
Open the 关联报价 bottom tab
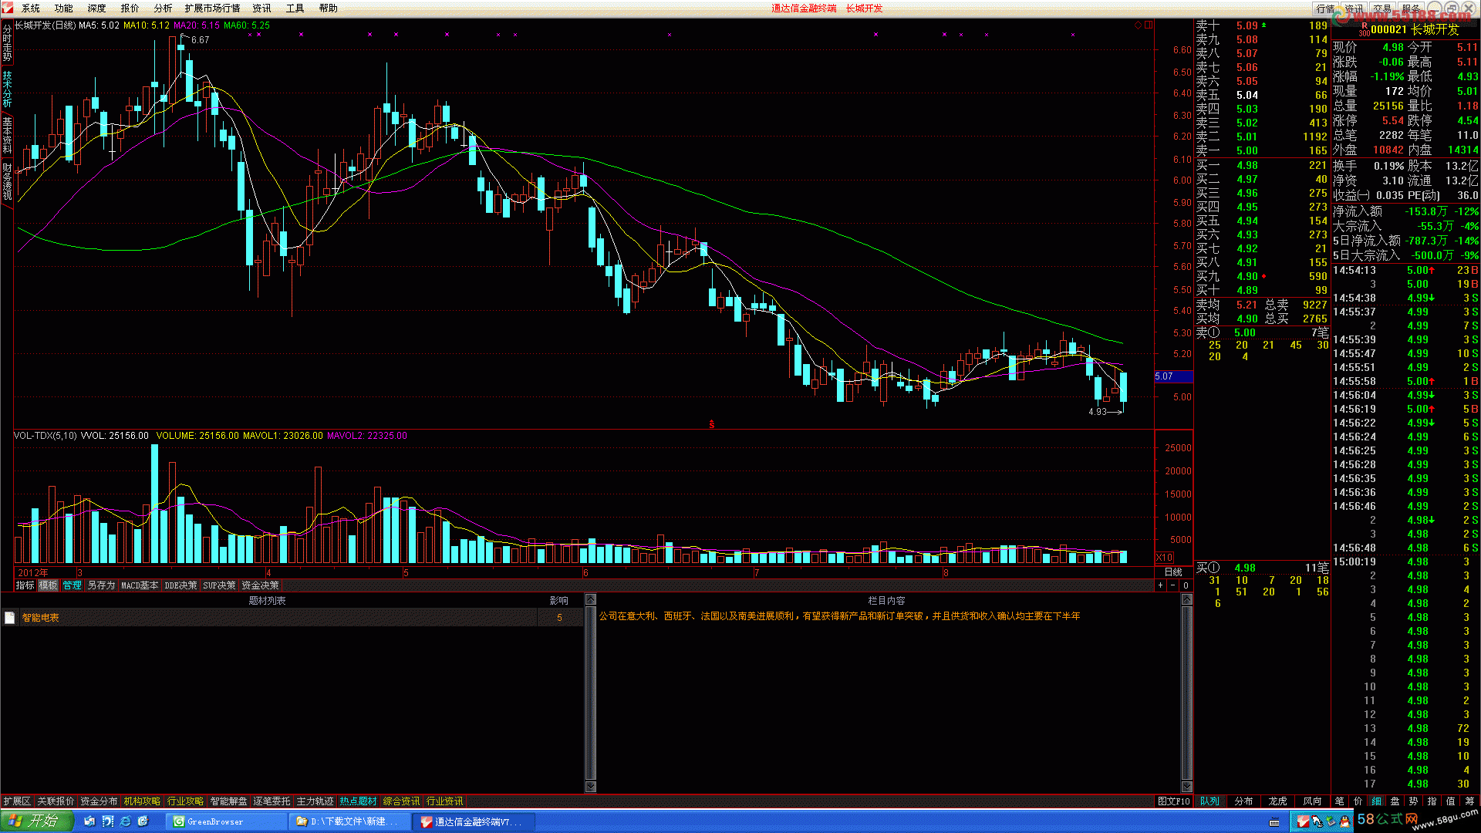56,801
